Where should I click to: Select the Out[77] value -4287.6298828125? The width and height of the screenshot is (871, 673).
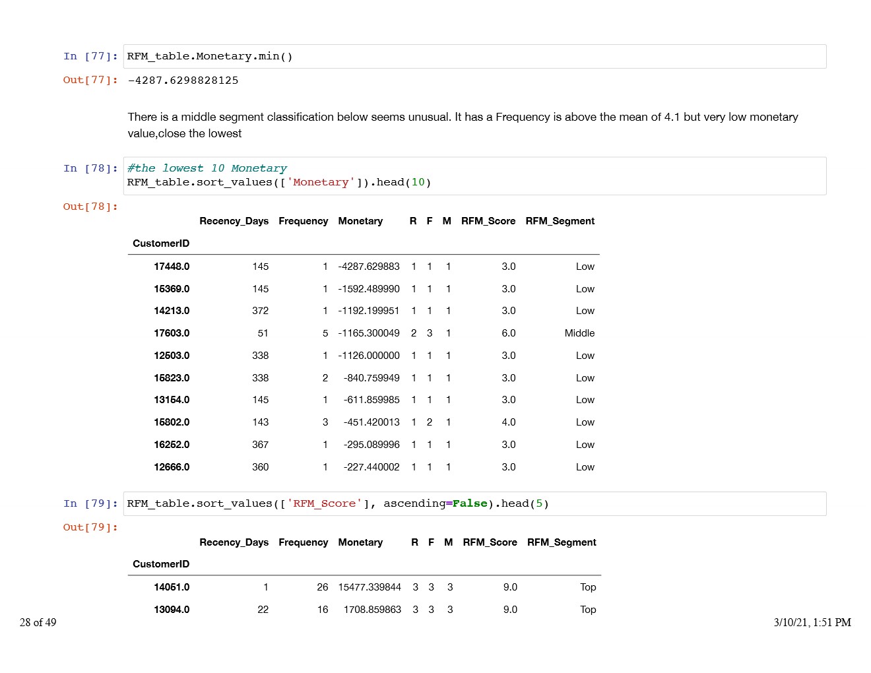(183, 80)
